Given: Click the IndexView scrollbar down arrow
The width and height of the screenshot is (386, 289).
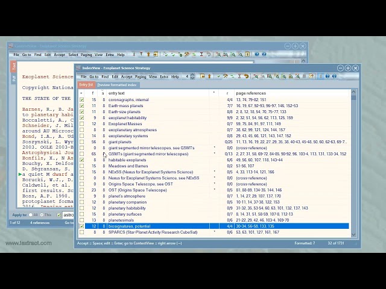Looking at the screenshot, I should click(x=354, y=235).
